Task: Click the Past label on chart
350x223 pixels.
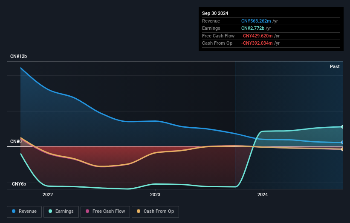Action: (x=335, y=66)
